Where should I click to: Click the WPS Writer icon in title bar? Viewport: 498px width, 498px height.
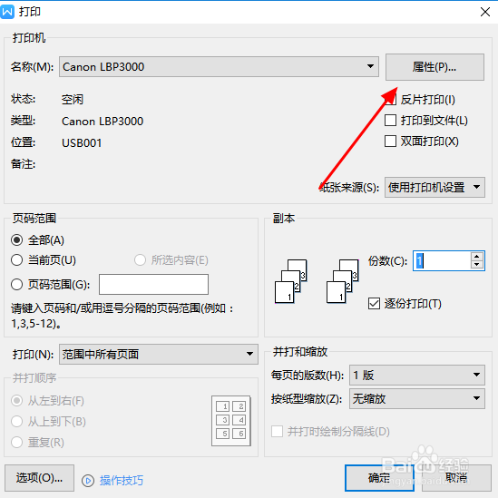point(7,12)
